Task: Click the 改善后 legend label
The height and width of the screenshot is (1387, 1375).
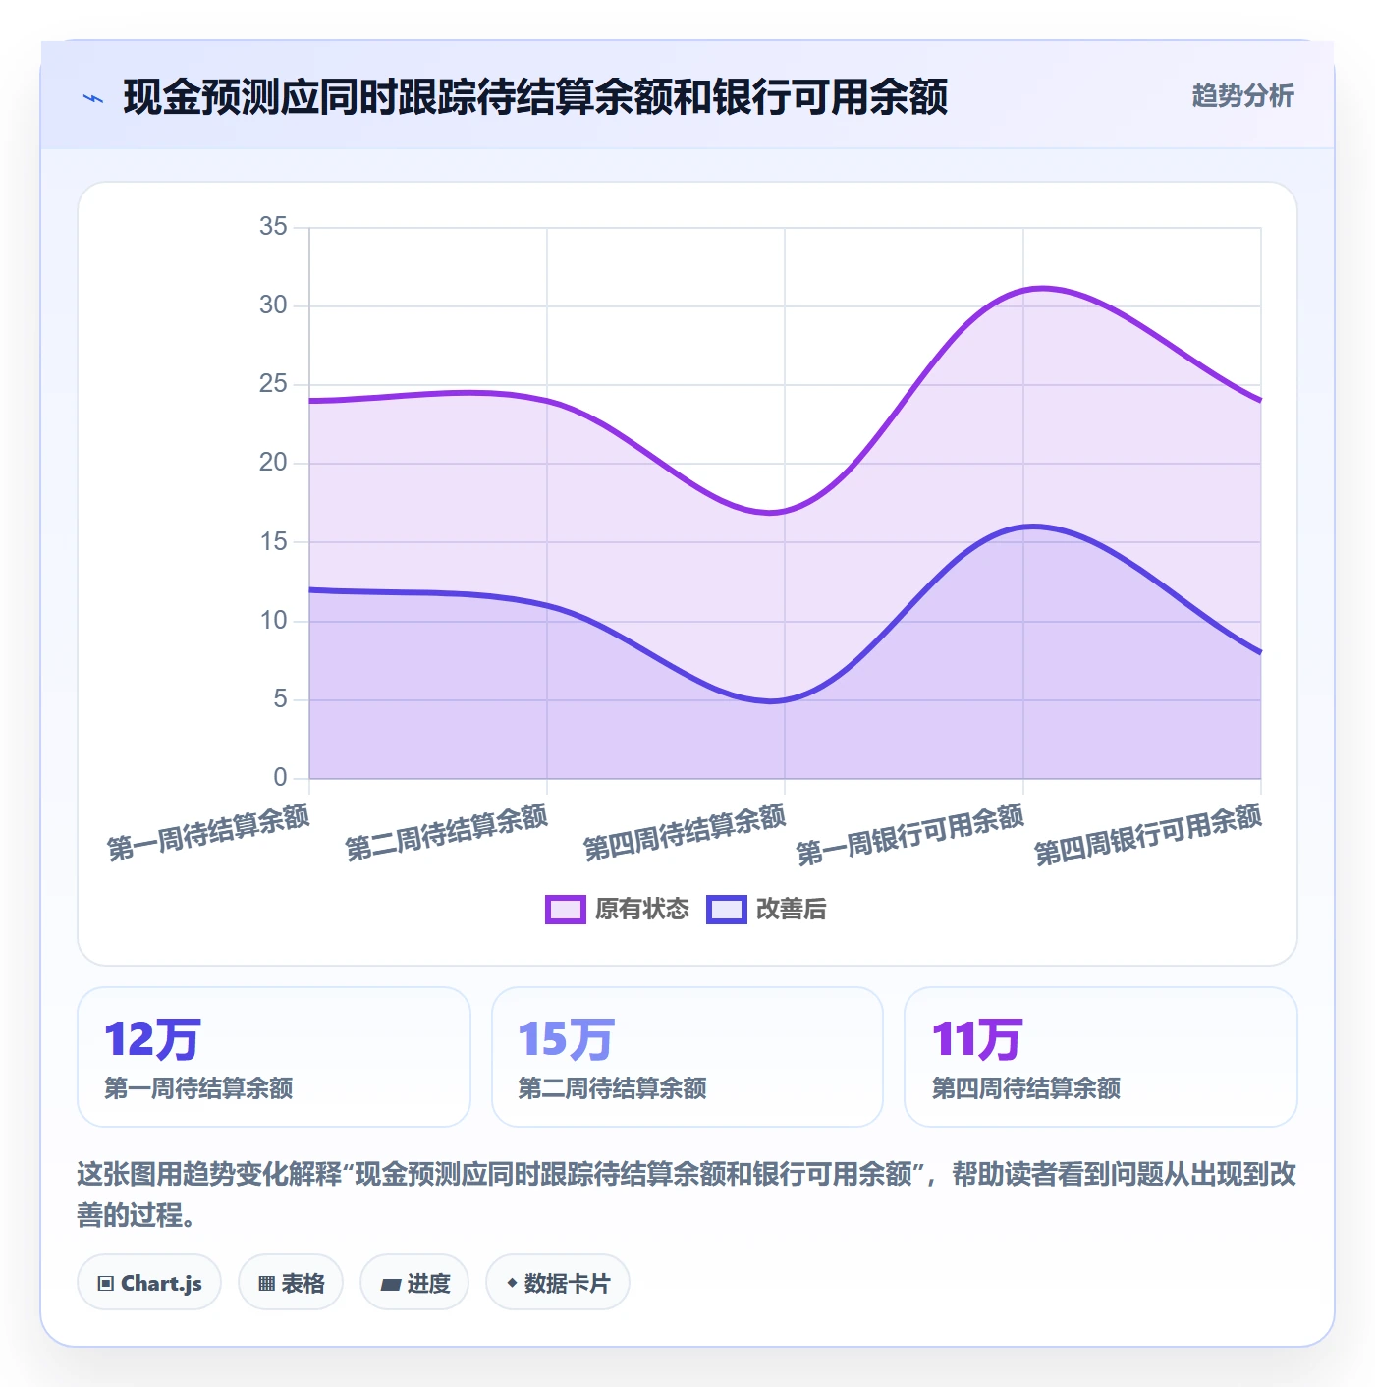Action: pyautogui.click(x=792, y=910)
